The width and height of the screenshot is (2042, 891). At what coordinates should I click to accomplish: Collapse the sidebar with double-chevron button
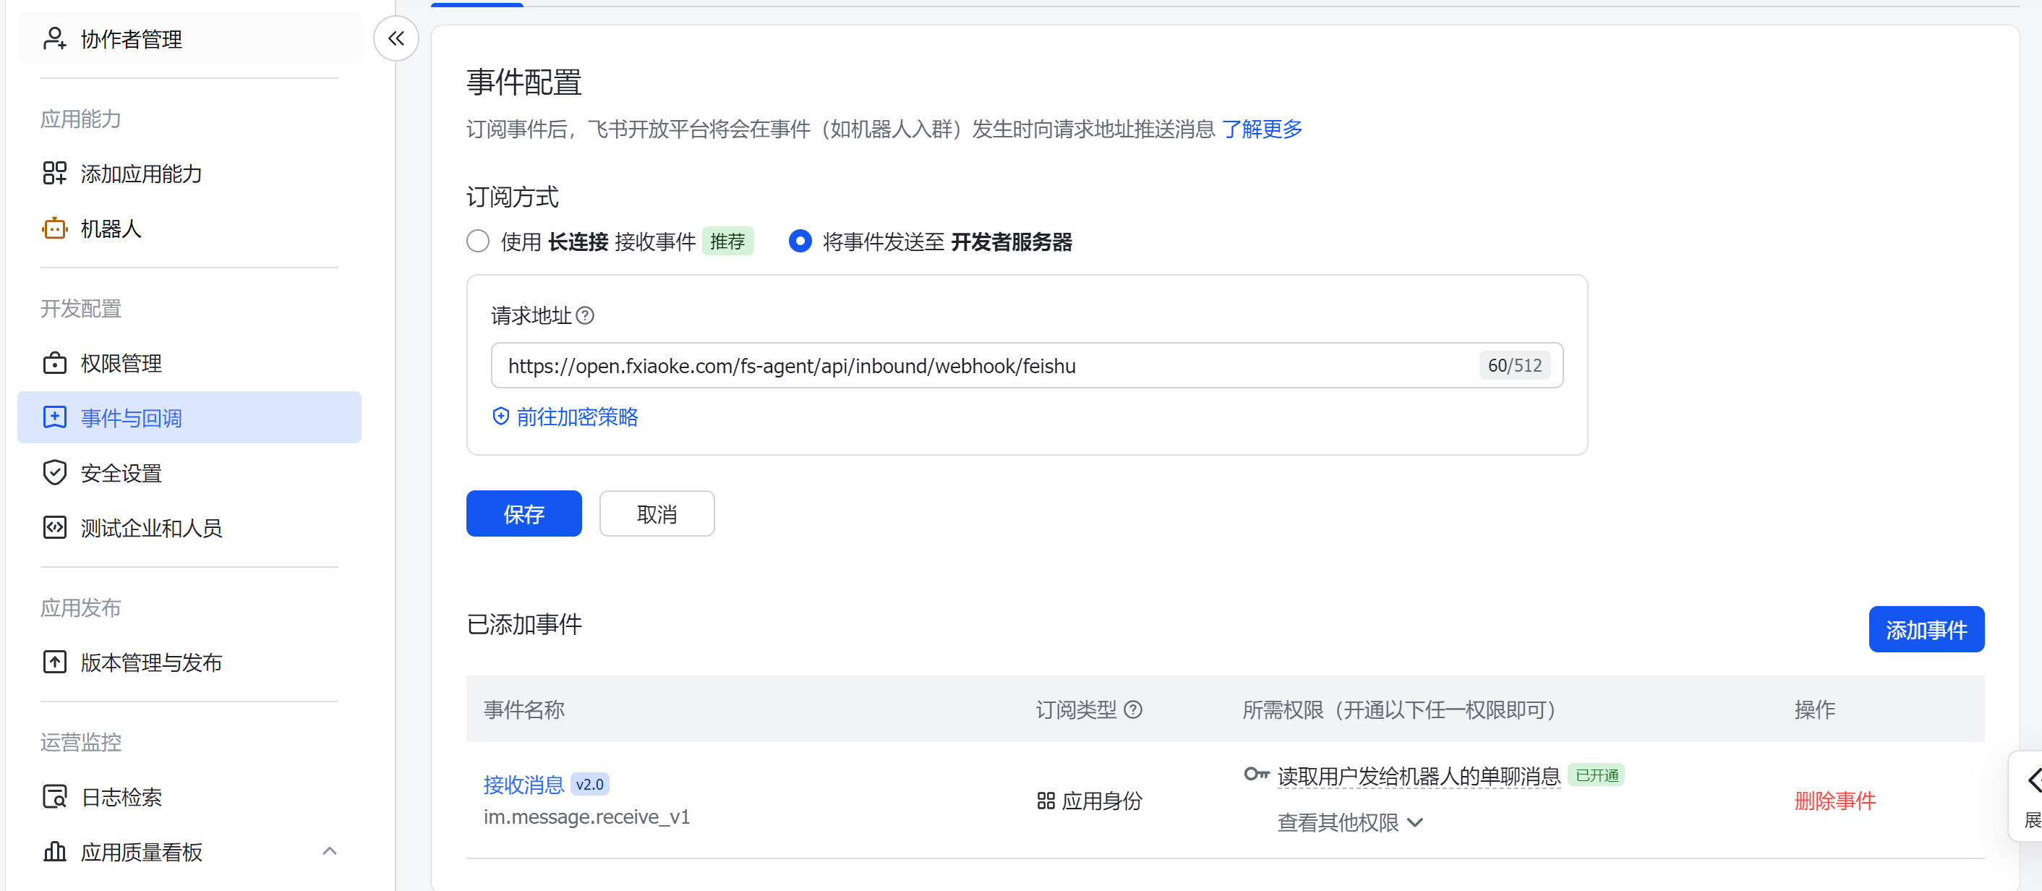tap(396, 38)
